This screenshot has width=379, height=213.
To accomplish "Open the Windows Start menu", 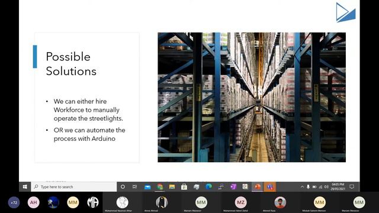I will [x=25, y=187].
